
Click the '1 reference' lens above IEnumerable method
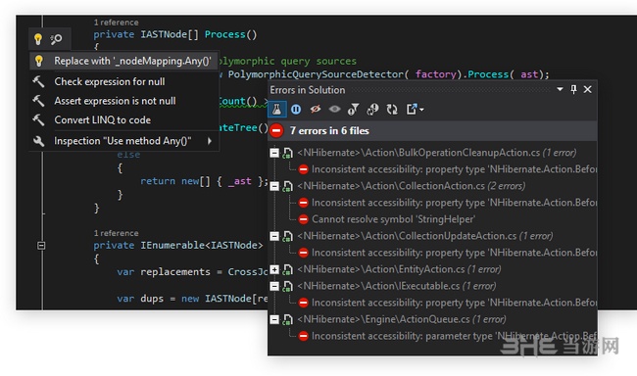pos(117,233)
